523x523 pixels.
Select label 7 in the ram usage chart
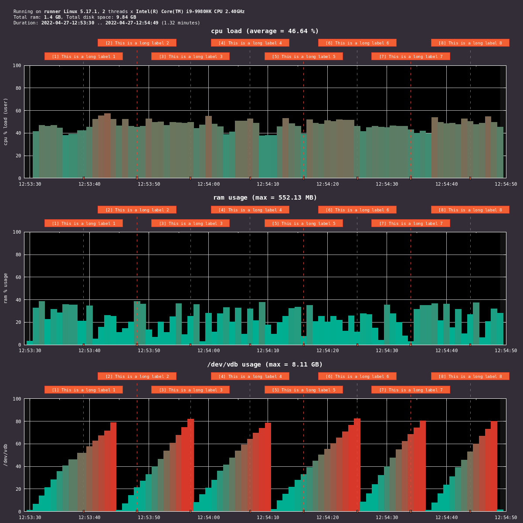[x=410, y=223]
